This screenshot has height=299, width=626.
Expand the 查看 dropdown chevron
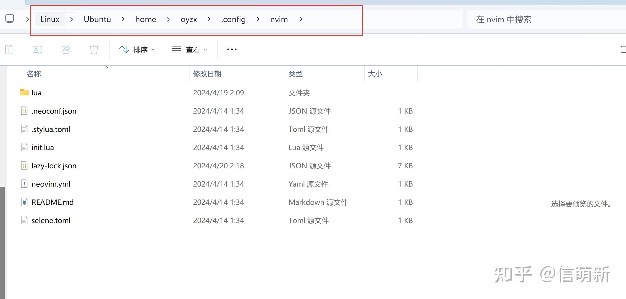pyautogui.click(x=205, y=50)
